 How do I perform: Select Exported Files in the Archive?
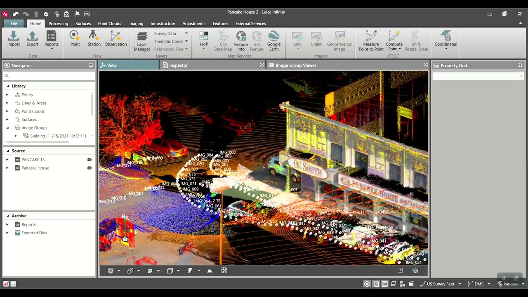click(34, 233)
